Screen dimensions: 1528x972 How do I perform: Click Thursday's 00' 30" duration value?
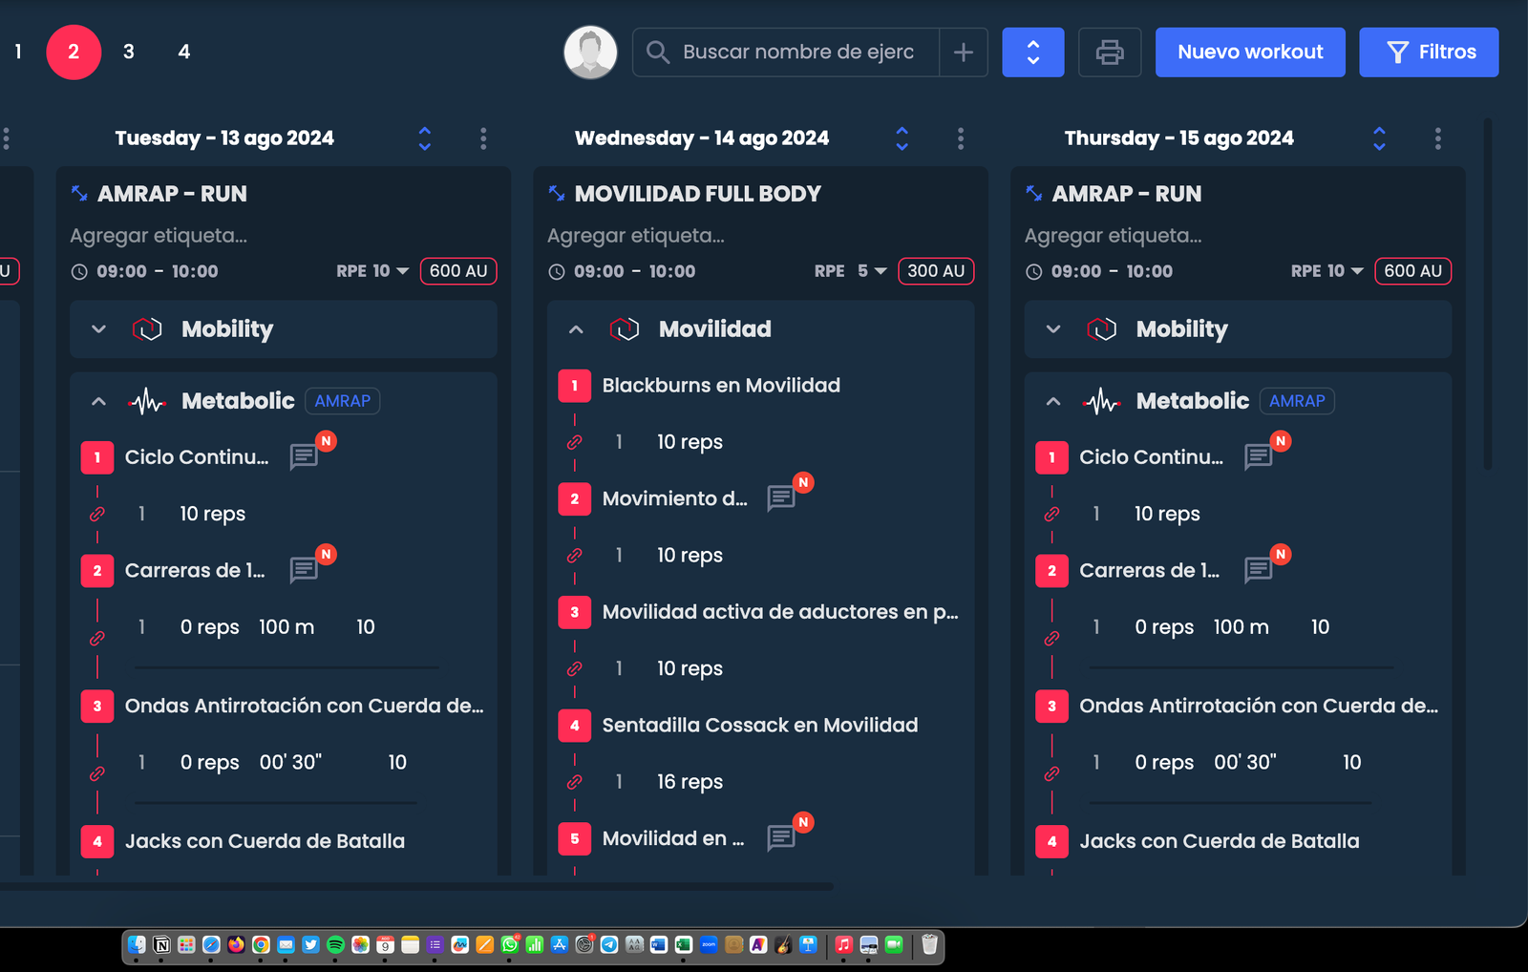(x=1245, y=762)
